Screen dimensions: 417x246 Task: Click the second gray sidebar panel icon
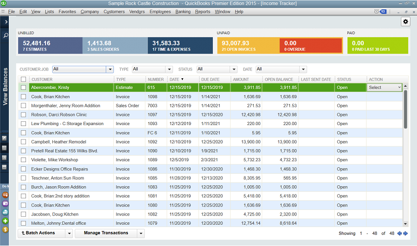click(x=4, y=148)
